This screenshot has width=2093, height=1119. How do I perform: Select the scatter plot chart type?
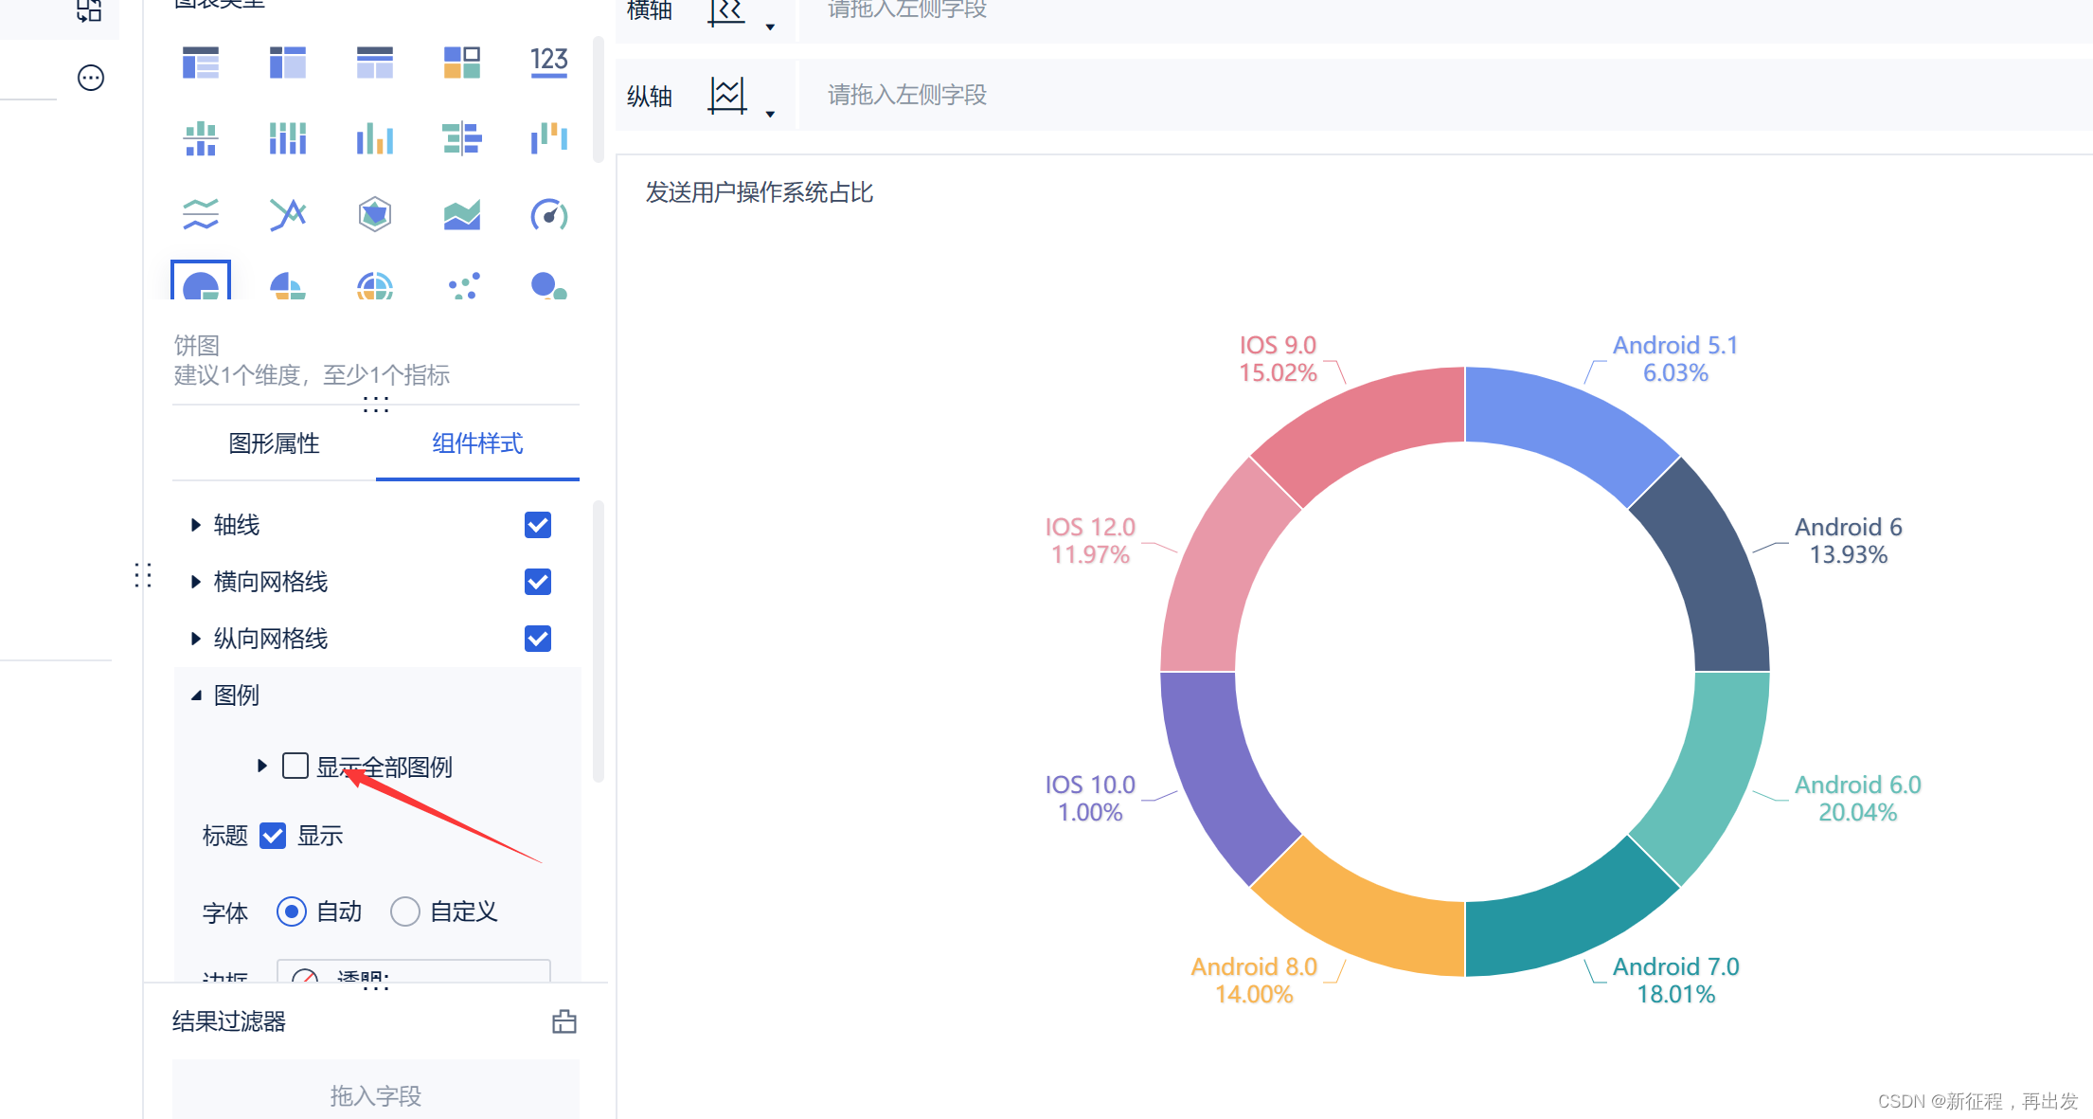click(464, 284)
